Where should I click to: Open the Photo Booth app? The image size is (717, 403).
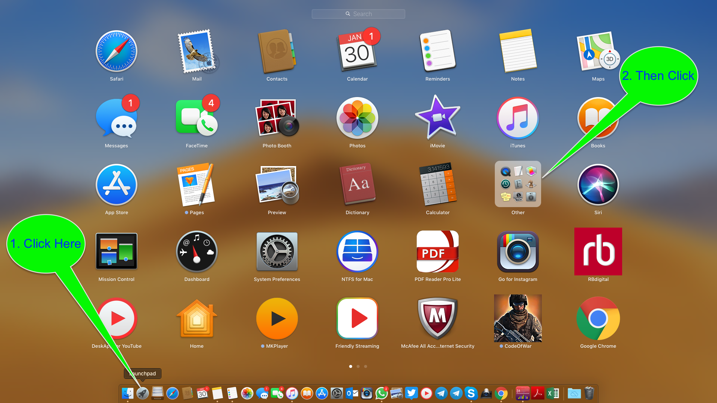[x=277, y=118]
